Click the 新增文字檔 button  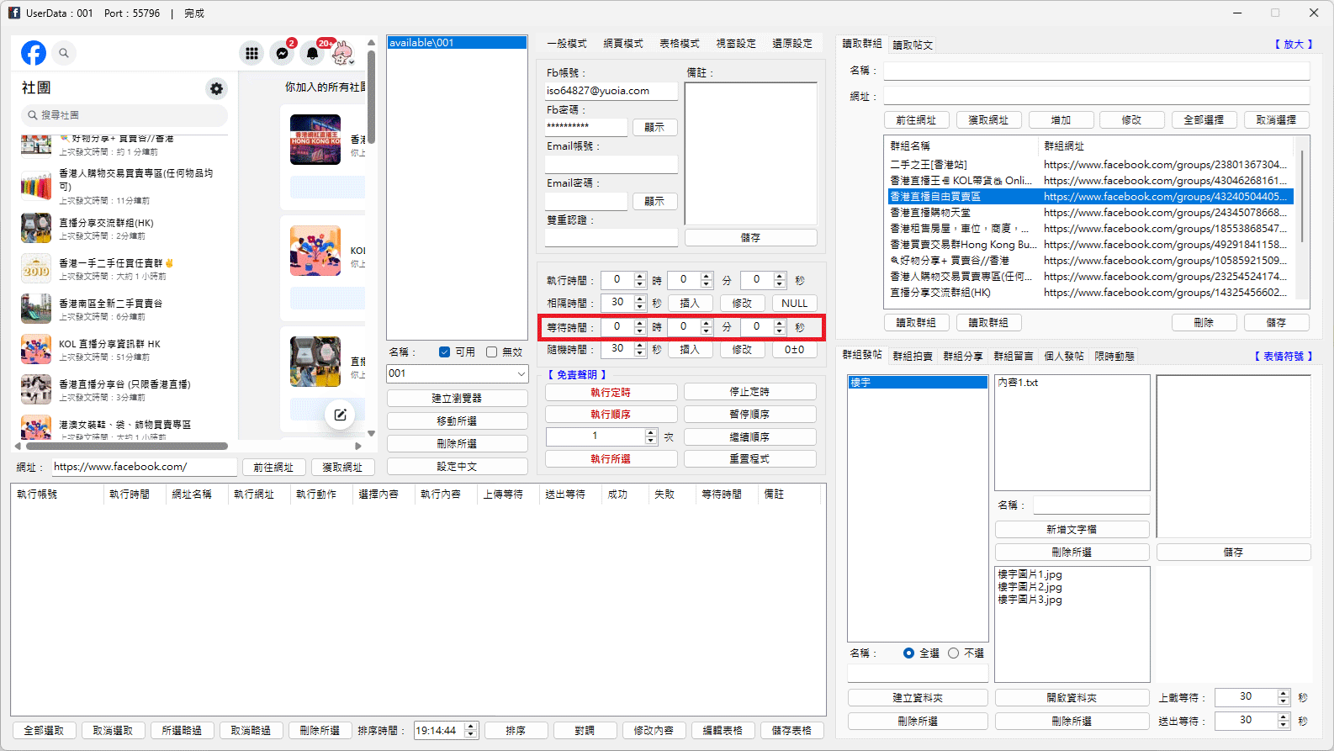coord(1072,529)
